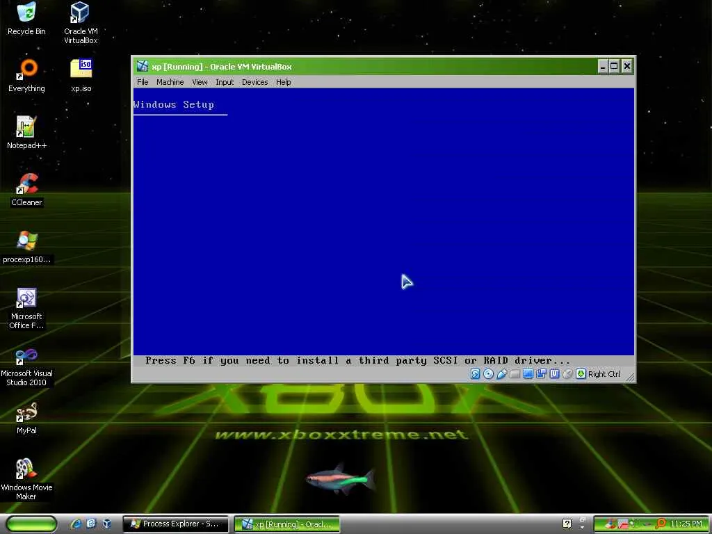This screenshot has height=534, width=712.
Task: Open the View menu
Action: [200, 82]
